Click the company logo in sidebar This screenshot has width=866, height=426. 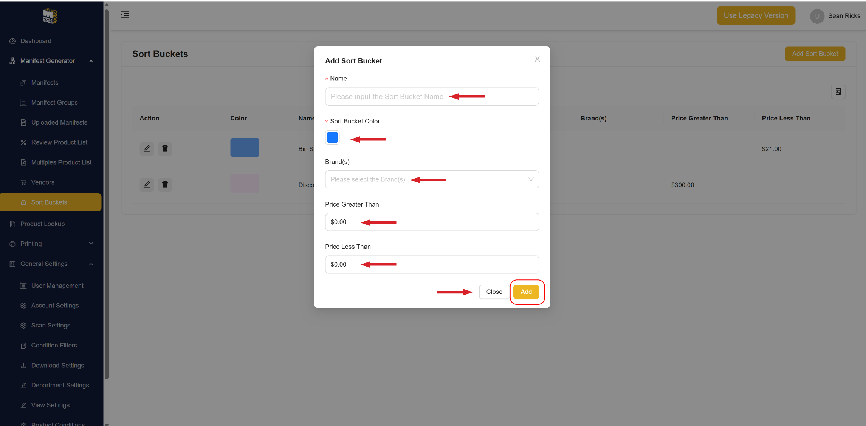tap(50, 16)
